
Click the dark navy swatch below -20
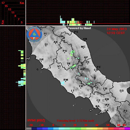pyautogui.click(x=34, y=129)
